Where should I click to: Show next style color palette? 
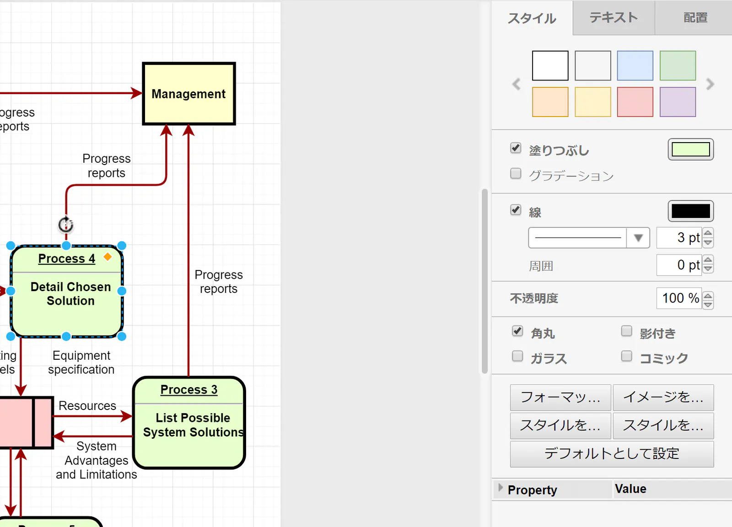click(710, 84)
